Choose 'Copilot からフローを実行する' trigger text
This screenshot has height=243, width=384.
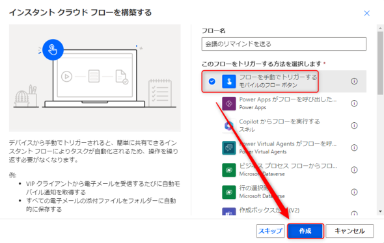tap(279, 122)
